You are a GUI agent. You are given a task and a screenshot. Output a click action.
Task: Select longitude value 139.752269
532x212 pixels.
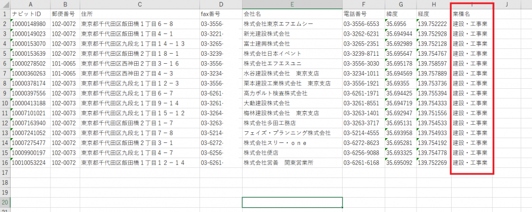(434, 163)
